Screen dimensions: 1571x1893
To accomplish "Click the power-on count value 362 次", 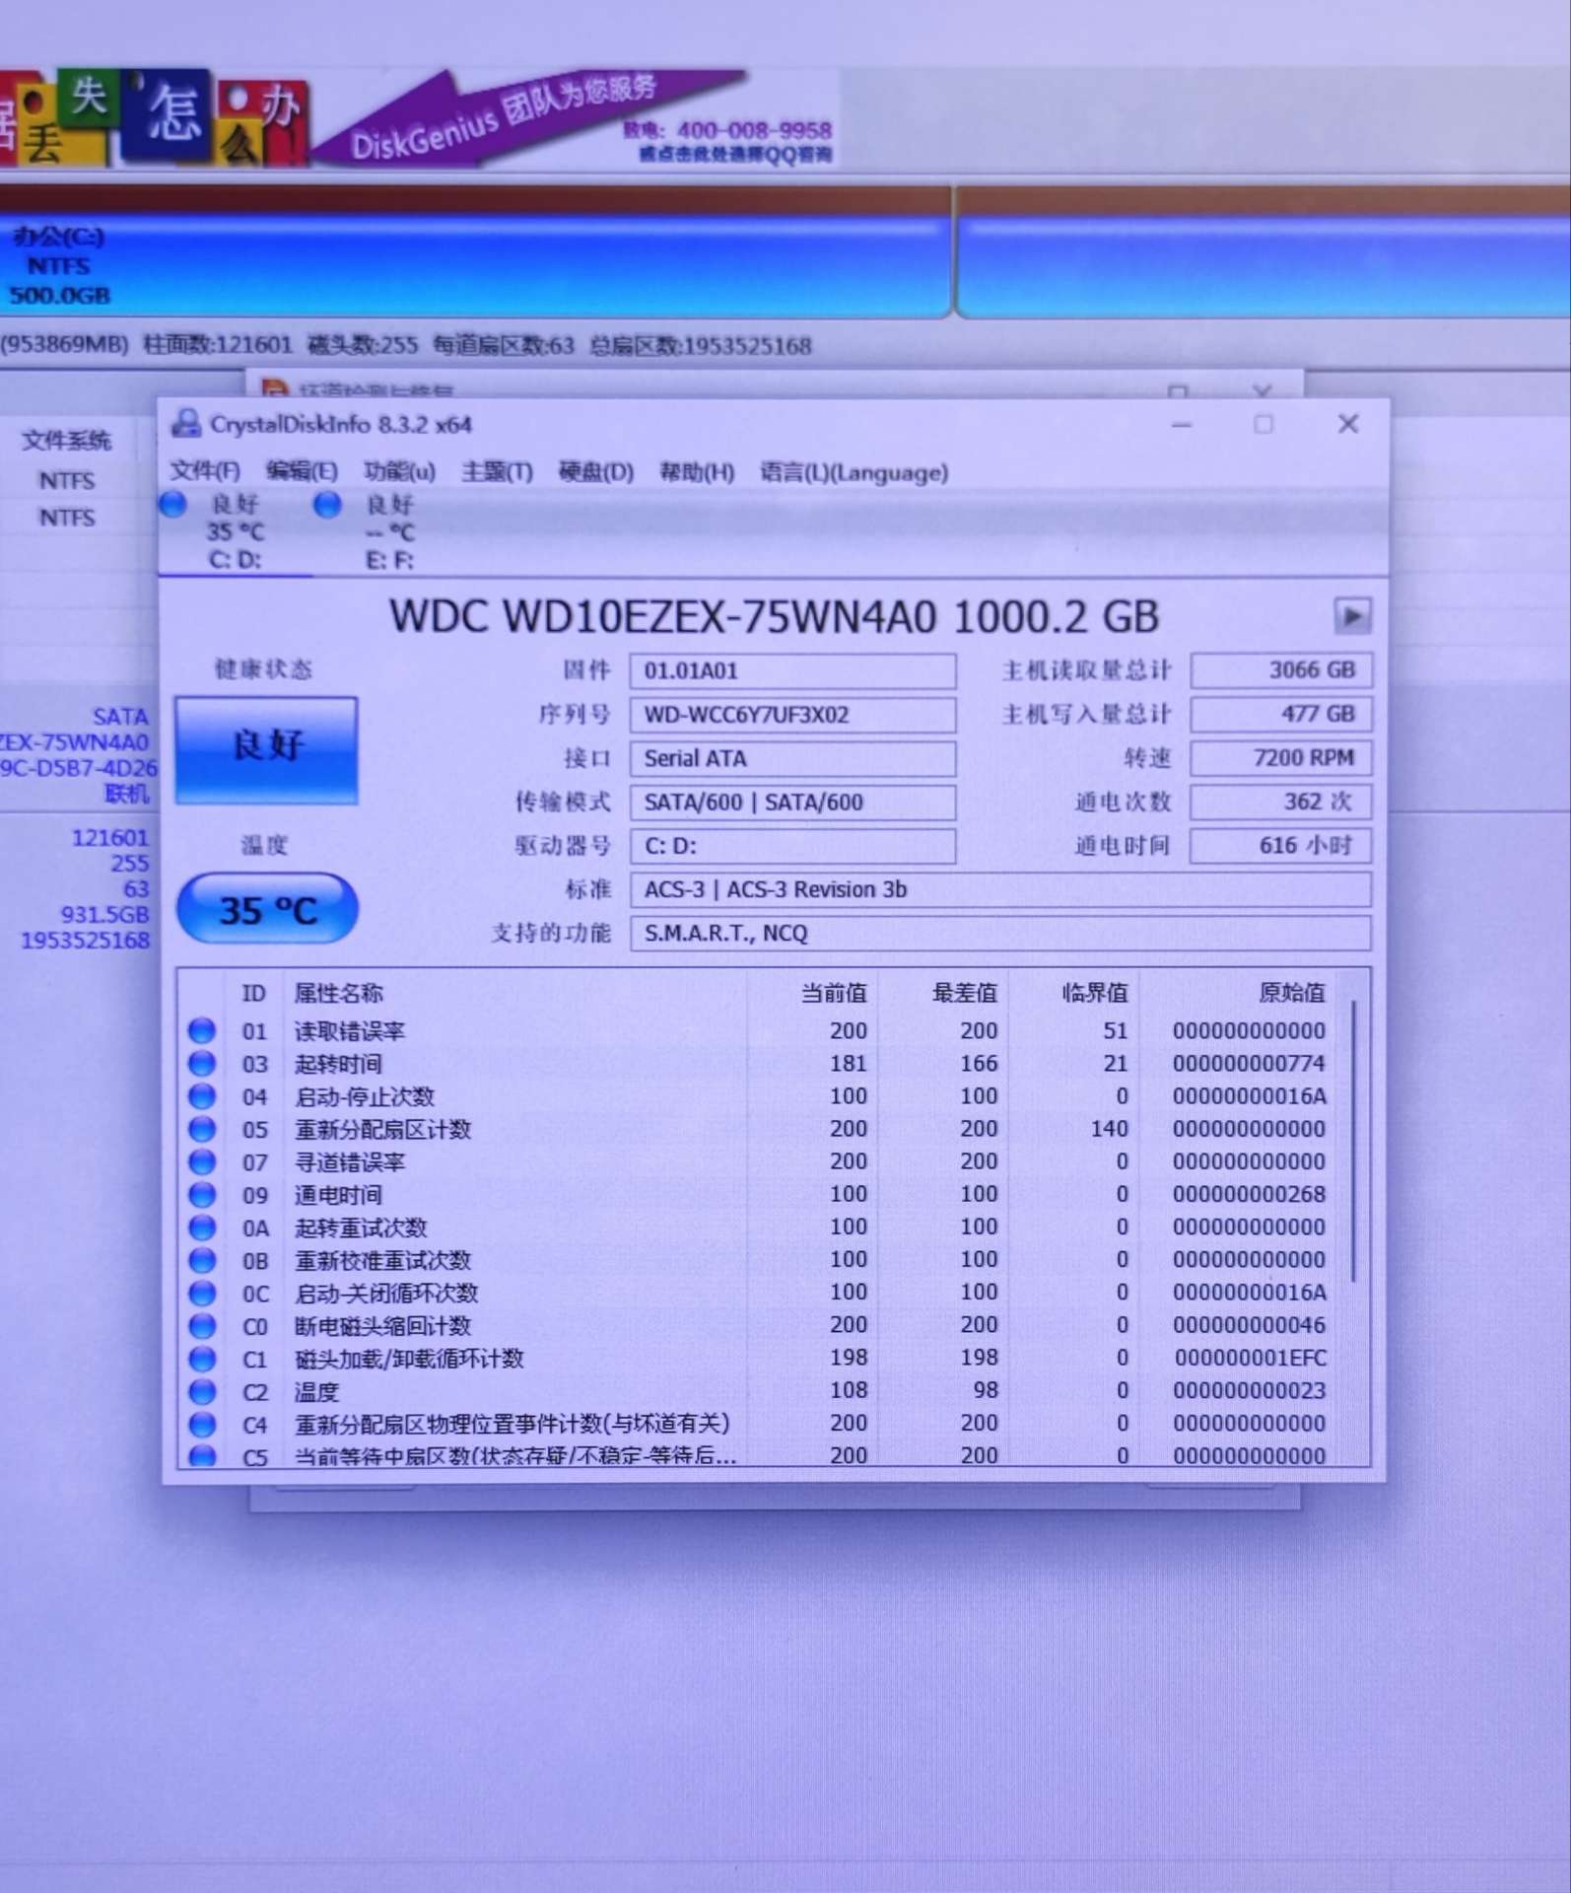I will click(x=1280, y=802).
